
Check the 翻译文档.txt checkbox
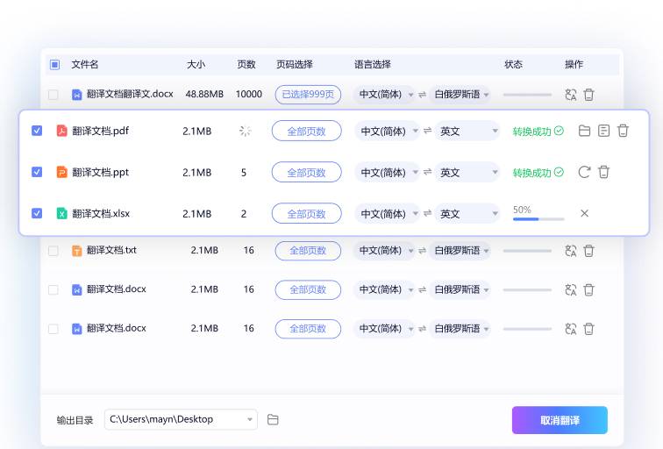click(53, 251)
